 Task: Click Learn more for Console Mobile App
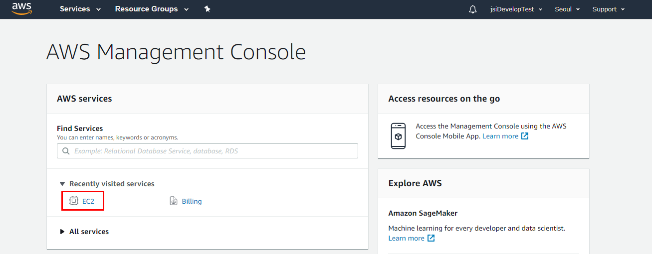point(500,136)
